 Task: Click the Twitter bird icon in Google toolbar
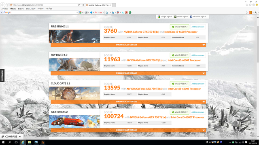(x=123, y=12)
